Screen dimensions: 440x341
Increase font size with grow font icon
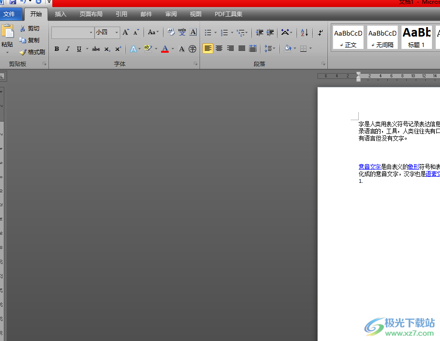coord(125,32)
